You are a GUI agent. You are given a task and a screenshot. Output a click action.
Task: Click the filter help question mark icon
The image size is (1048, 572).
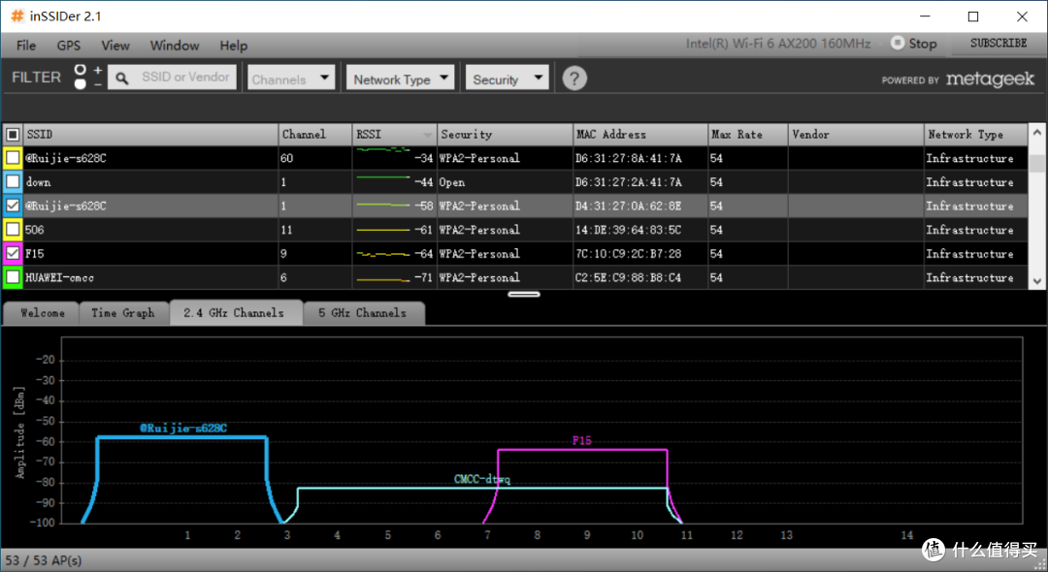pos(574,79)
